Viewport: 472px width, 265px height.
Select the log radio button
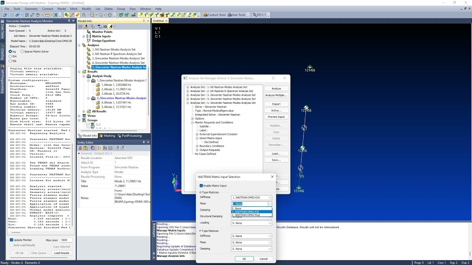(x=10, y=52)
